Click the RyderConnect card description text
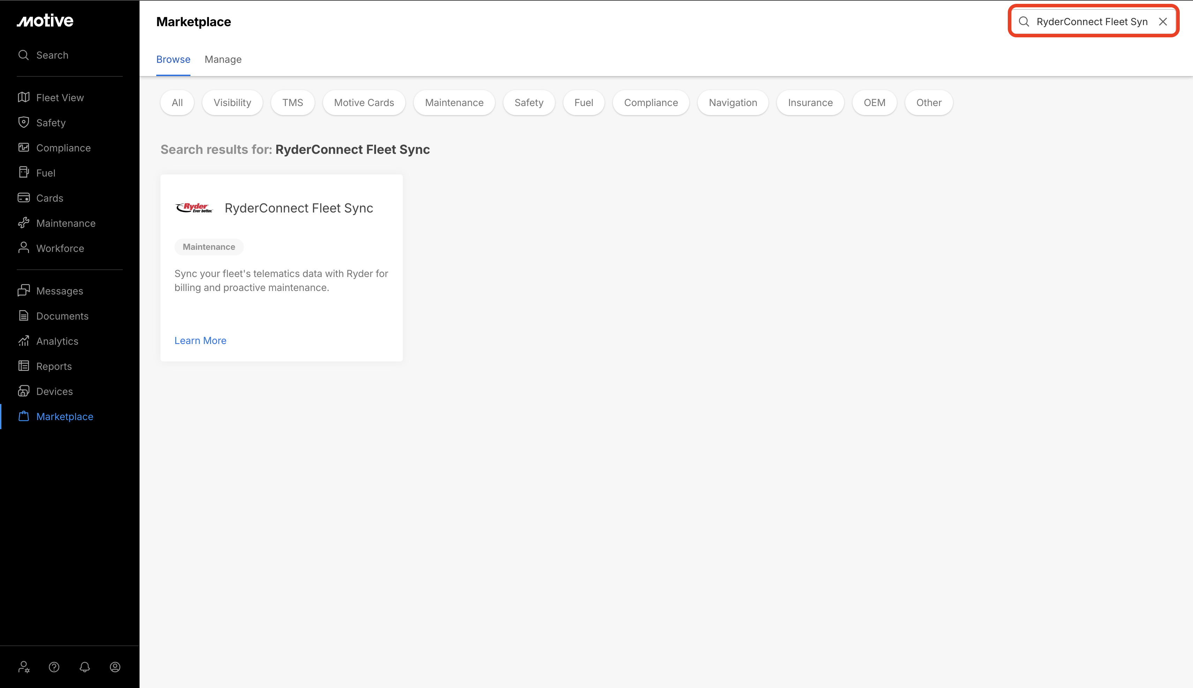The image size is (1193, 688). (x=282, y=281)
